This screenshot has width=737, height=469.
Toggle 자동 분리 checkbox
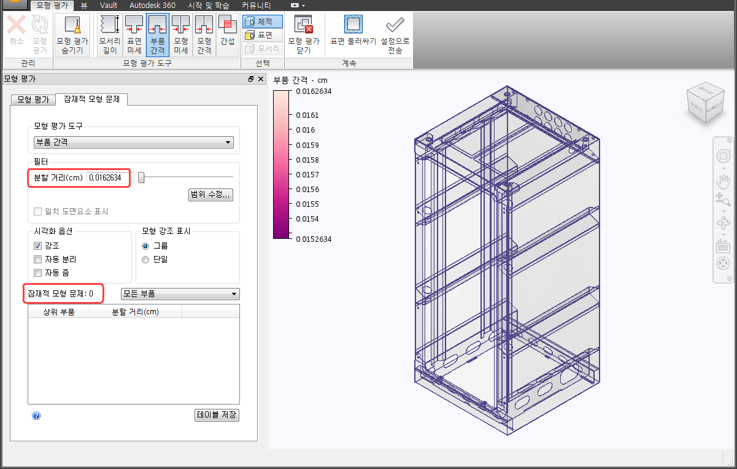click(38, 259)
